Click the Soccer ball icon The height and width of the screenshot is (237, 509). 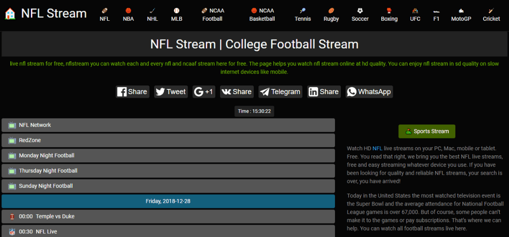pos(360,10)
